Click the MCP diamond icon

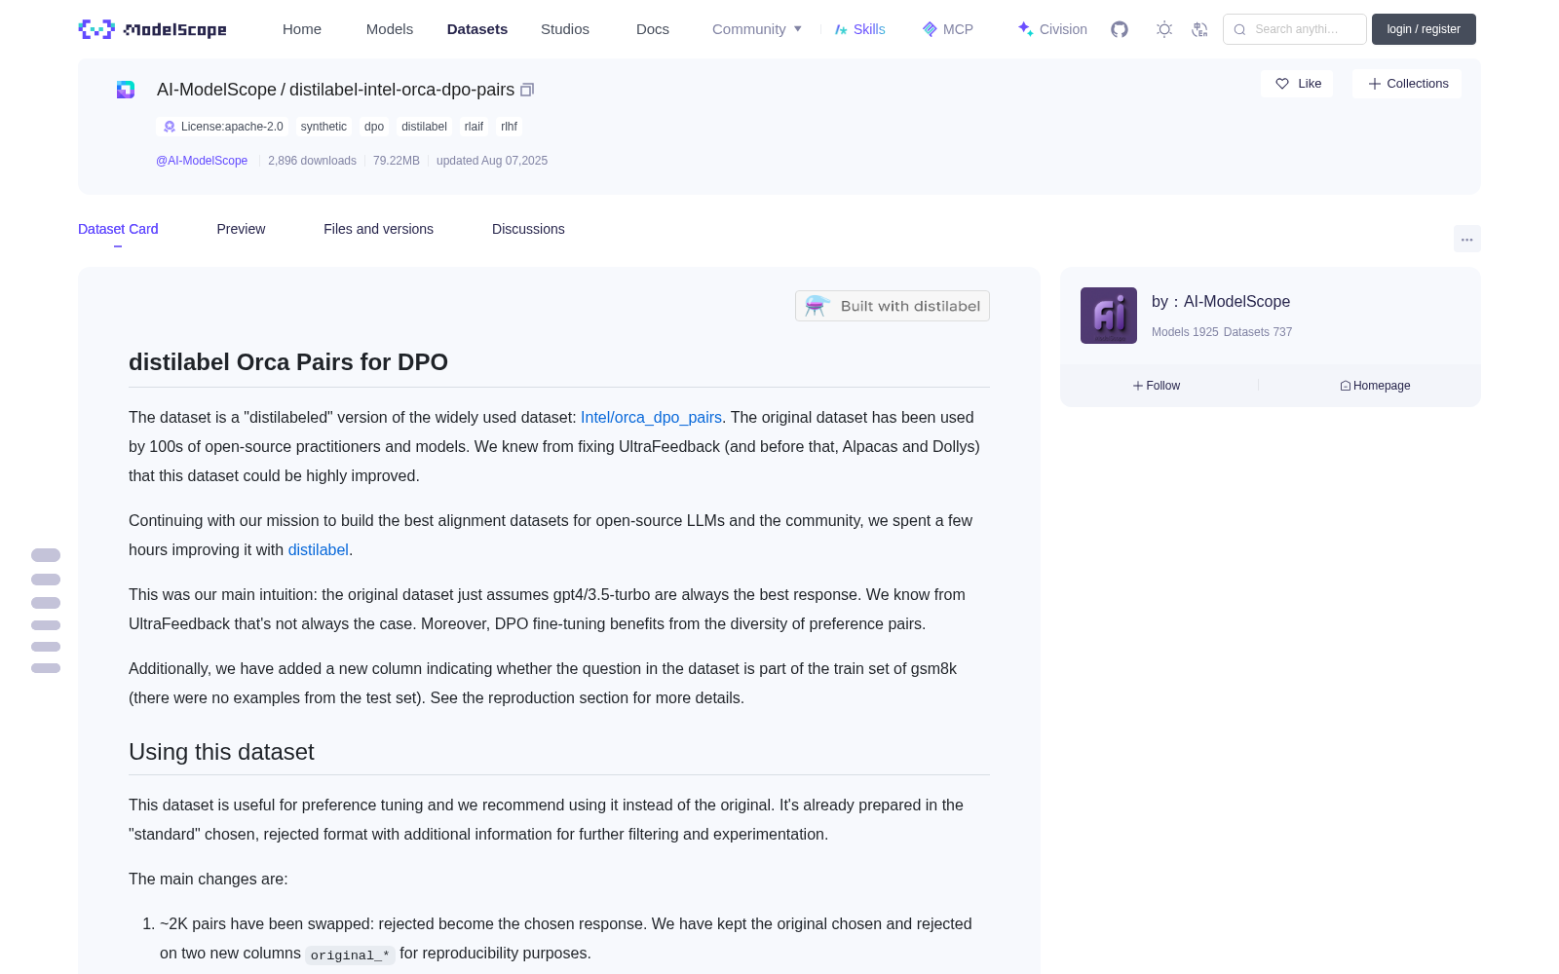[x=930, y=29]
